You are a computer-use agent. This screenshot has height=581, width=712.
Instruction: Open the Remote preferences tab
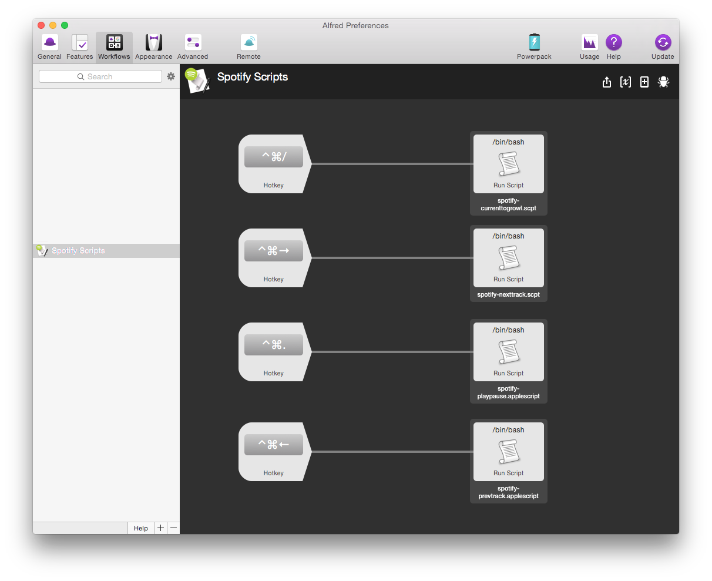pos(248,47)
